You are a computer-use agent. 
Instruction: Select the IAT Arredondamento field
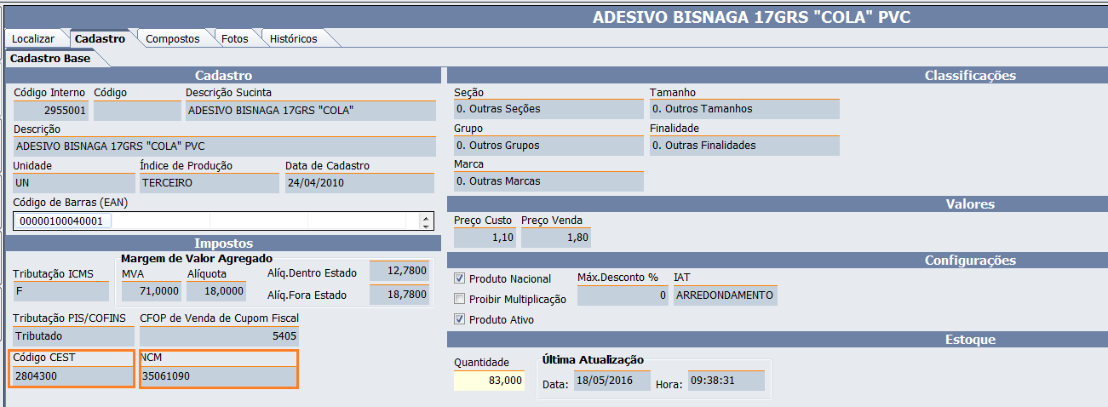click(x=725, y=295)
